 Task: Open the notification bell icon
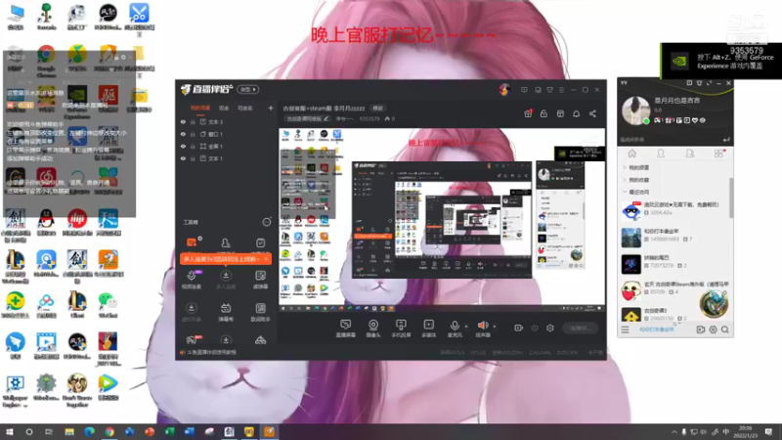coord(576,113)
